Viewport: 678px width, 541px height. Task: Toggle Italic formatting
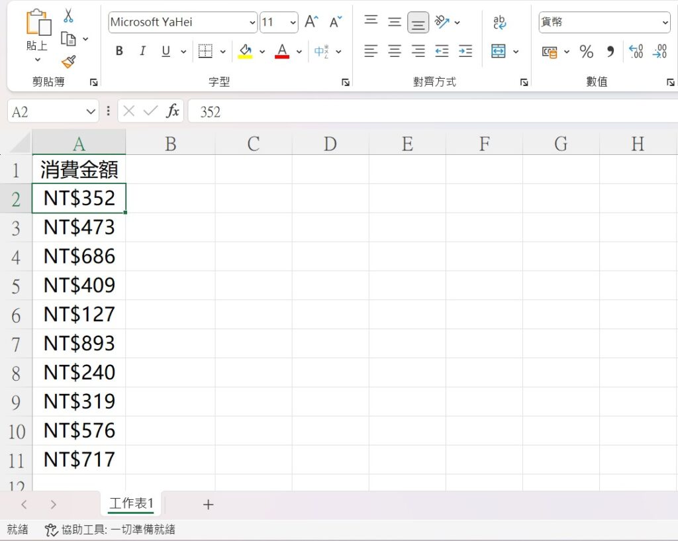142,51
